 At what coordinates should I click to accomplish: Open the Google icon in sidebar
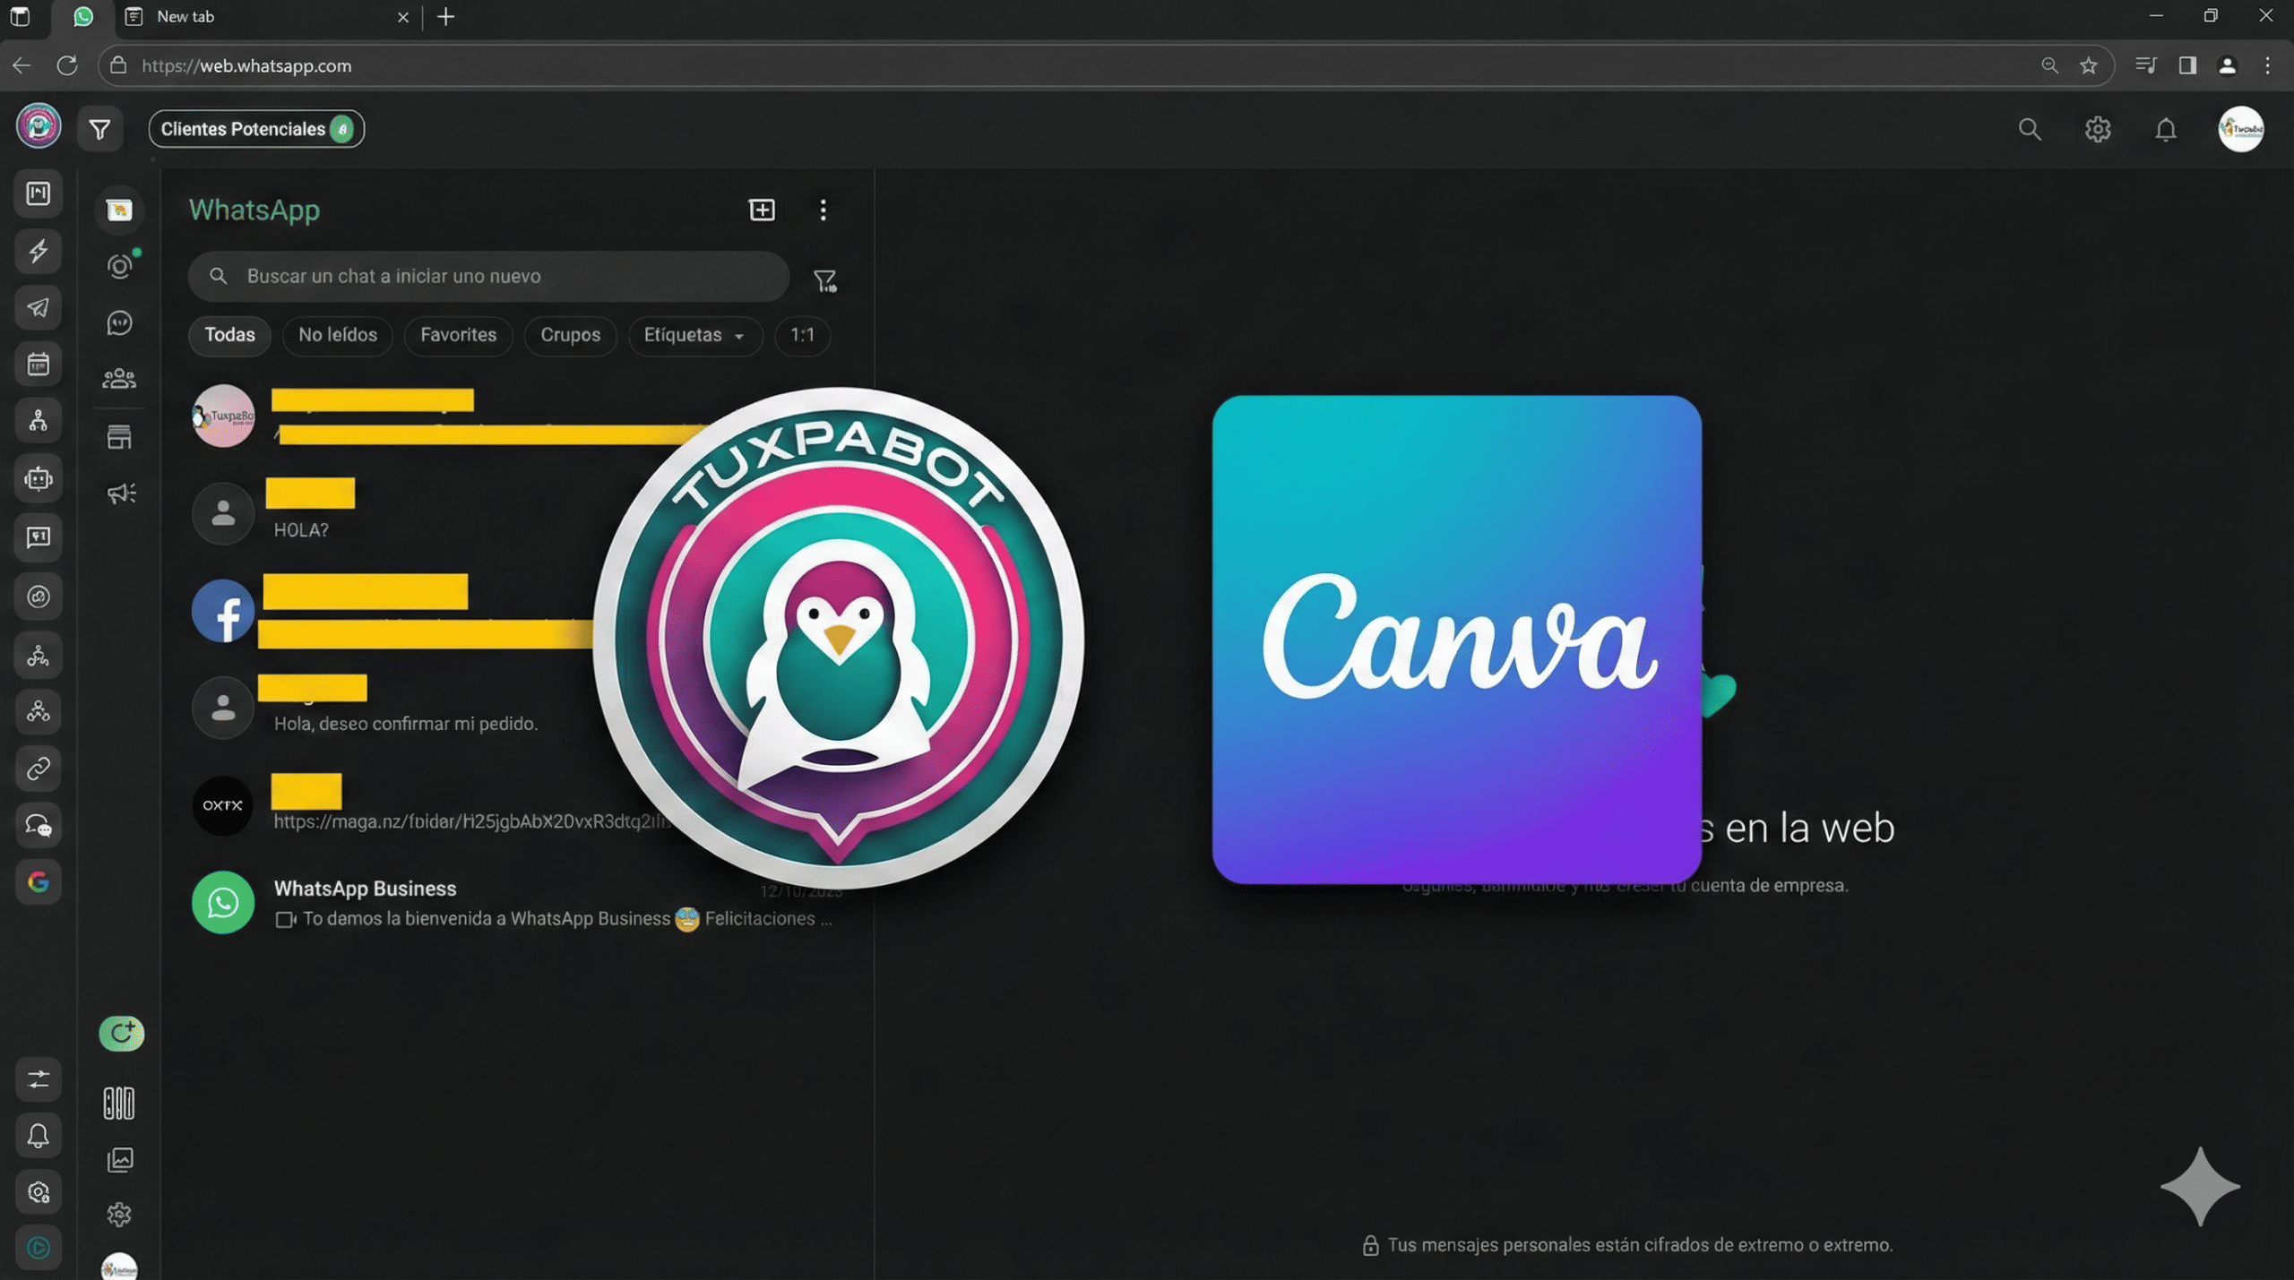tap(38, 882)
